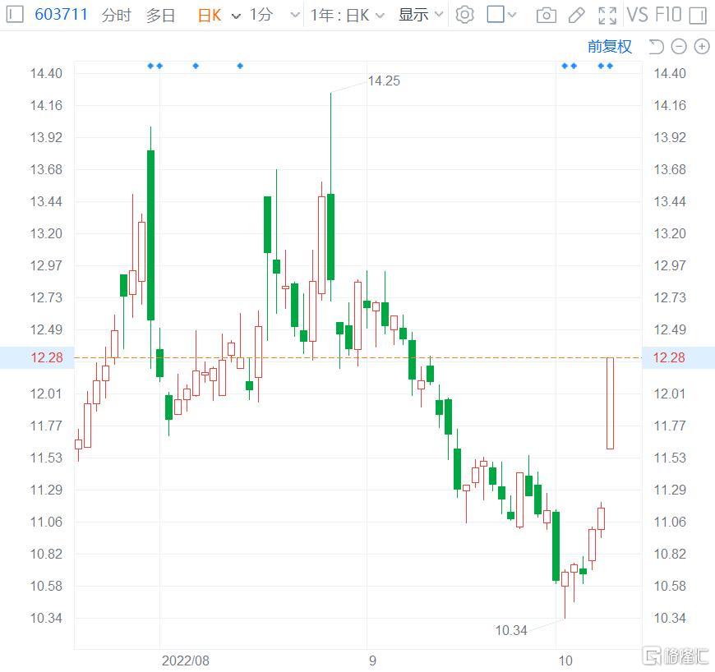Select the latest candle reaching the 12.28 line
The height and width of the screenshot is (672, 715).
coord(610,403)
